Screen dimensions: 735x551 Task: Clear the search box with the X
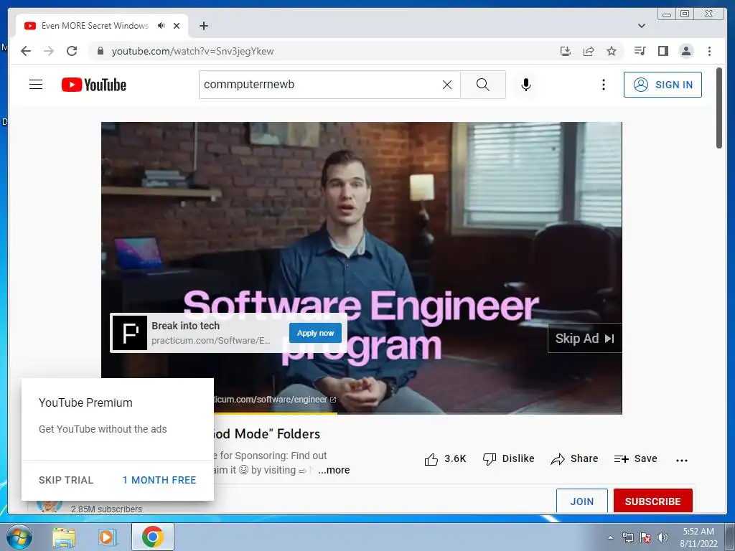[x=447, y=85]
